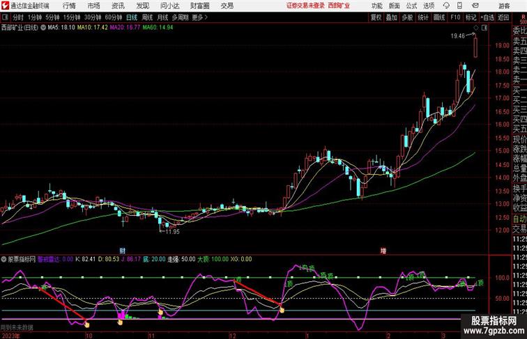
Task: Open the 市场 menu
Action: pyautogui.click(x=94, y=6)
